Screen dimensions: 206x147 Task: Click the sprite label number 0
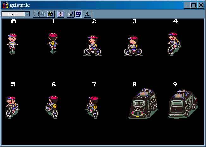click(x=13, y=21)
